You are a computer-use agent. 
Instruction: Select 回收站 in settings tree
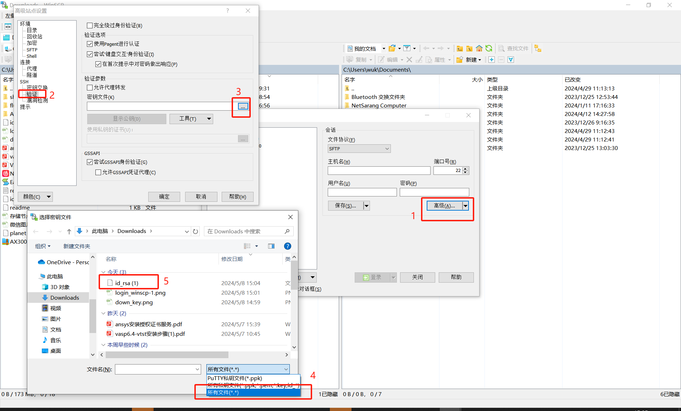[x=34, y=37]
